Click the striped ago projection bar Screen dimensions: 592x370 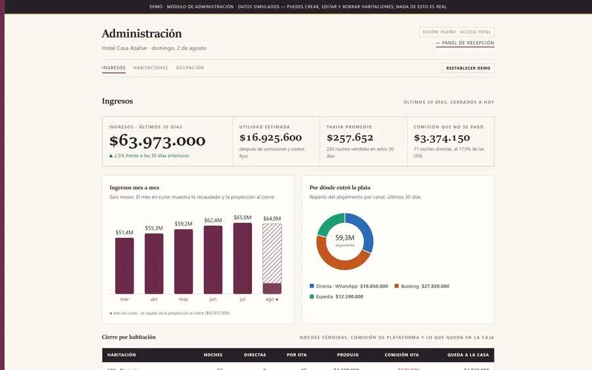tap(272, 254)
